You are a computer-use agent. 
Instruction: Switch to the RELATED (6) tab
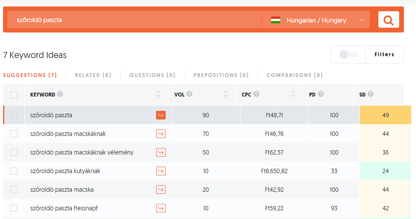[93, 75]
